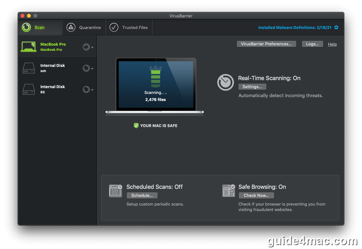Open the Help link
The image size is (362, 249).
click(332, 44)
